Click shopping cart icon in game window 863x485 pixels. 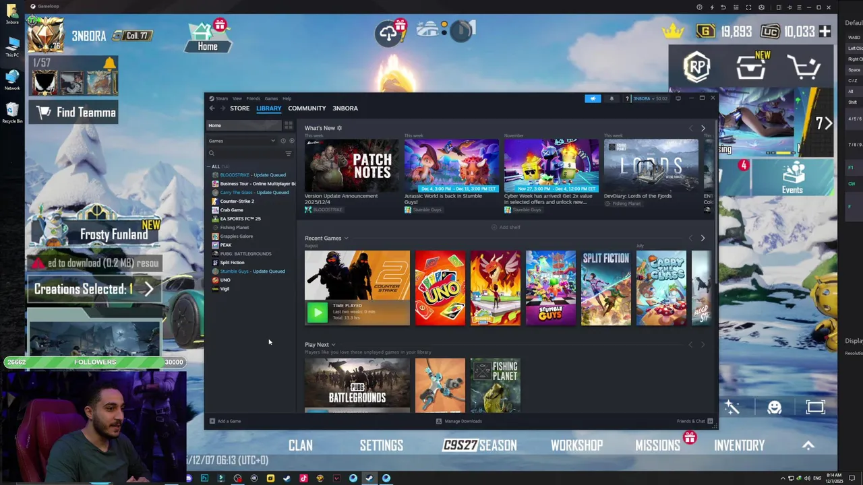tap(803, 68)
